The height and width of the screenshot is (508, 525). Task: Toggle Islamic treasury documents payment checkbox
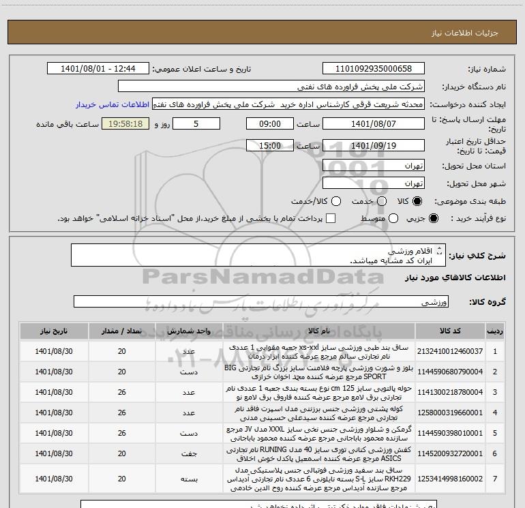tap(331, 218)
